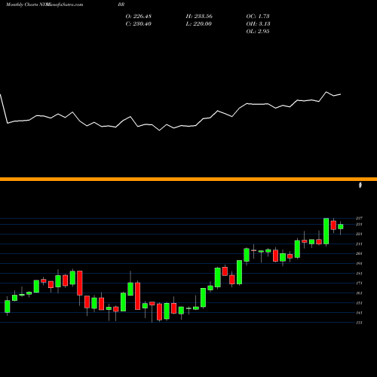The image size is (377, 377).
Task: Click the 227 price axis label
Action: click(x=359, y=218)
